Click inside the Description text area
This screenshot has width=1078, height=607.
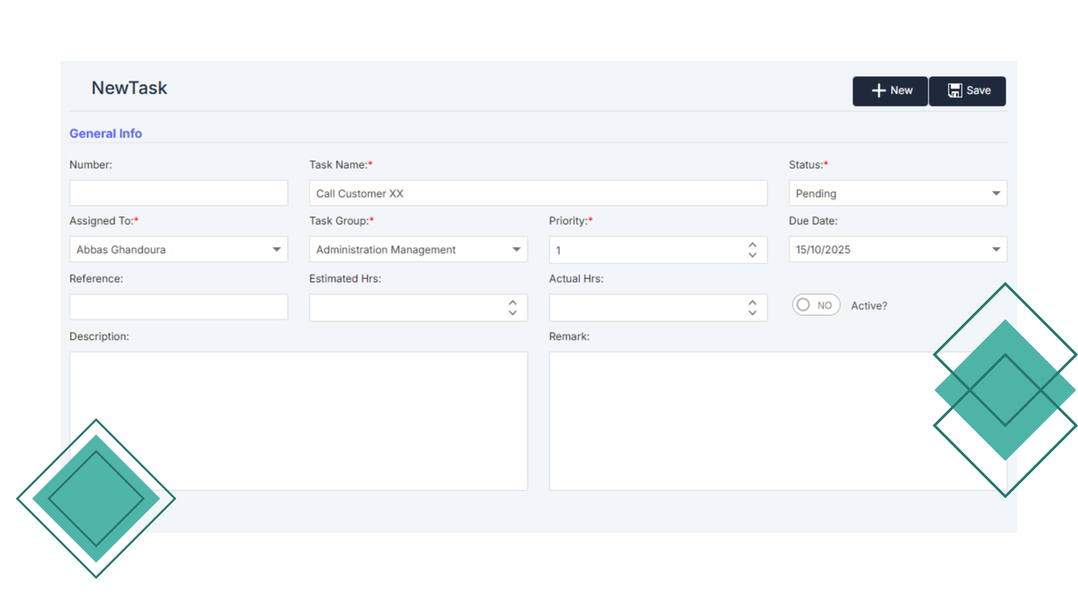pos(298,421)
